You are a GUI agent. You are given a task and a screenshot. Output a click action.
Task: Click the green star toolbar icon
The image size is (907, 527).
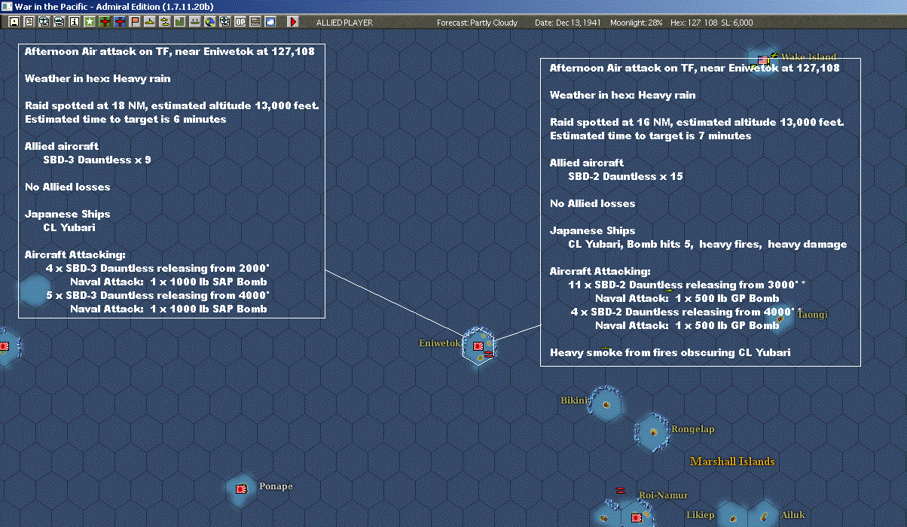[89, 22]
